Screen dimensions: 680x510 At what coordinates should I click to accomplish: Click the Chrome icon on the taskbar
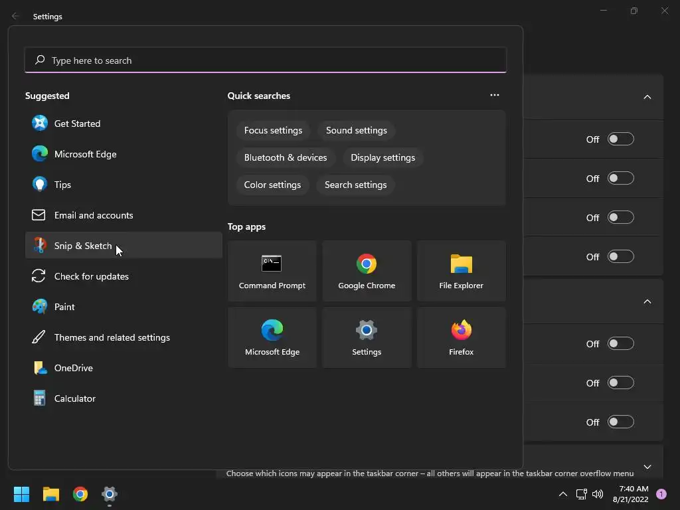click(x=80, y=494)
